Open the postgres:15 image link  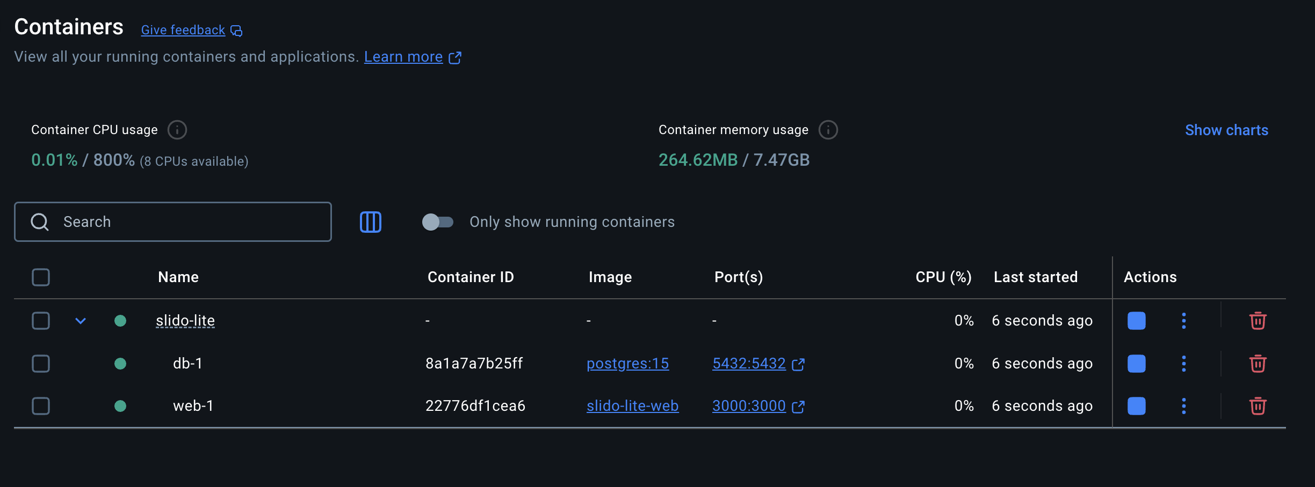coord(627,364)
